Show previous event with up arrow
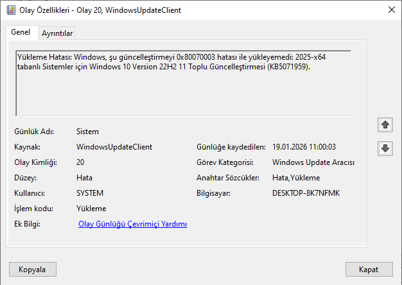This screenshot has height=285, width=402. [x=385, y=125]
